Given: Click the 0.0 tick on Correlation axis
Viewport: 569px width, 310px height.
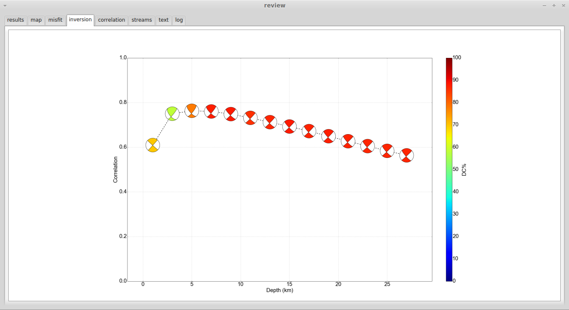Looking at the screenshot, I should tap(123, 281).
